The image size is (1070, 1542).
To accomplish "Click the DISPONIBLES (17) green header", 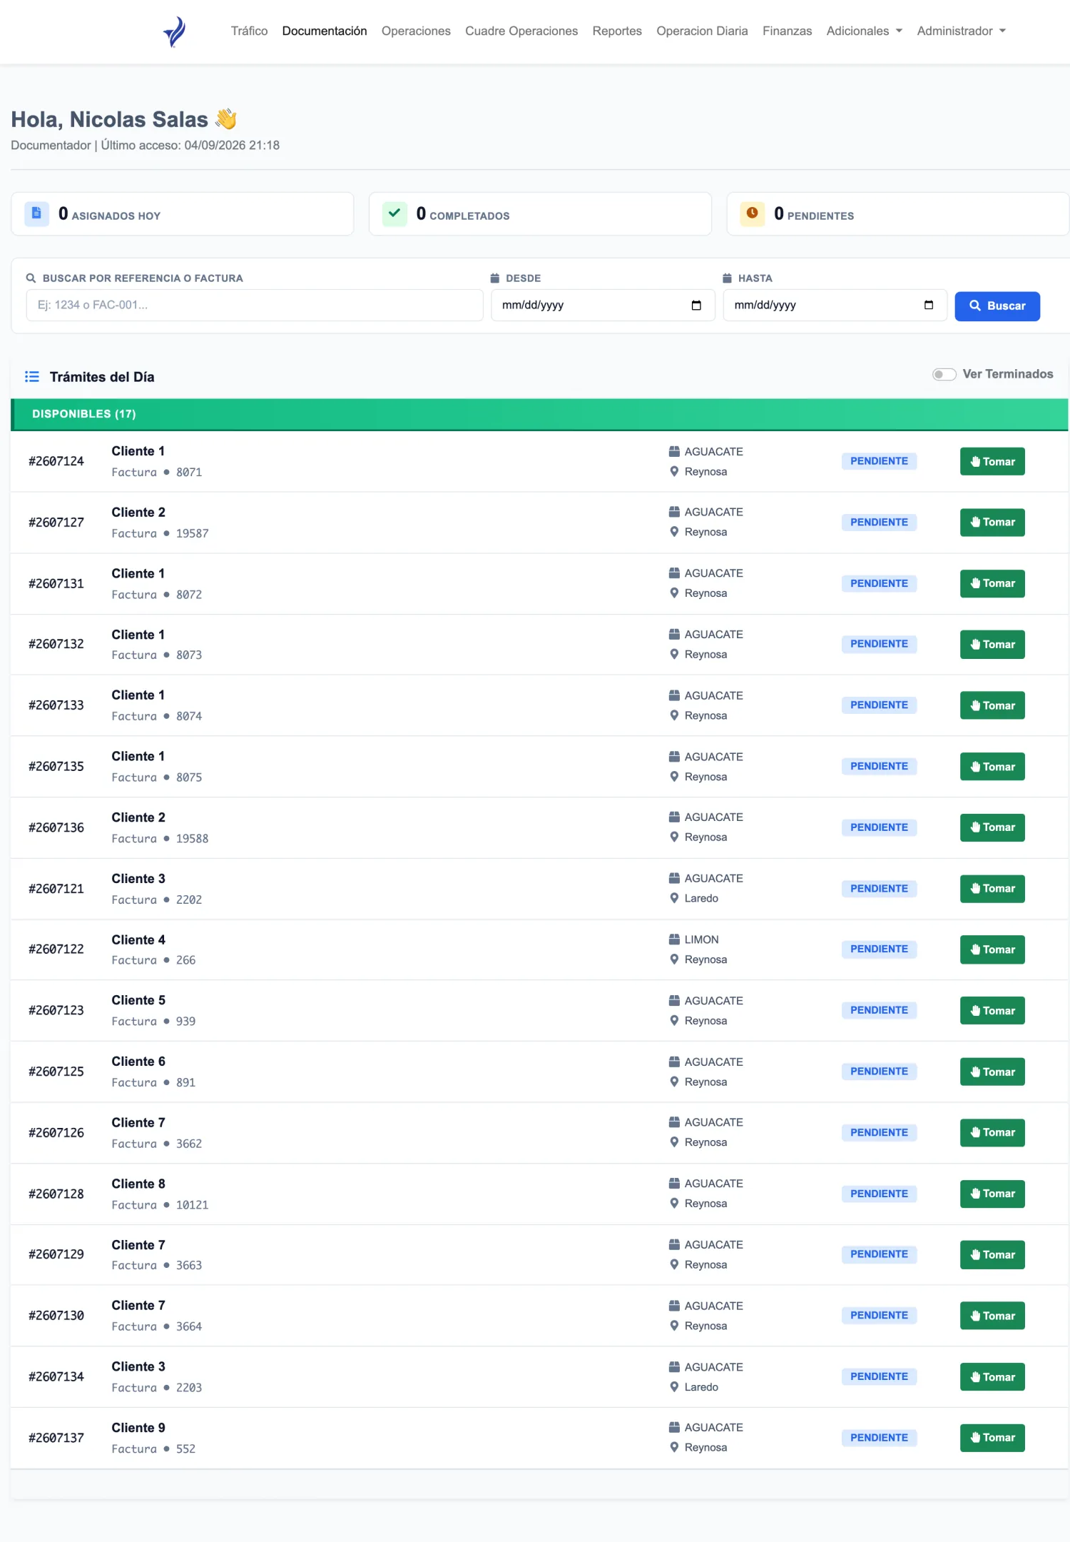I will [539, 414].
